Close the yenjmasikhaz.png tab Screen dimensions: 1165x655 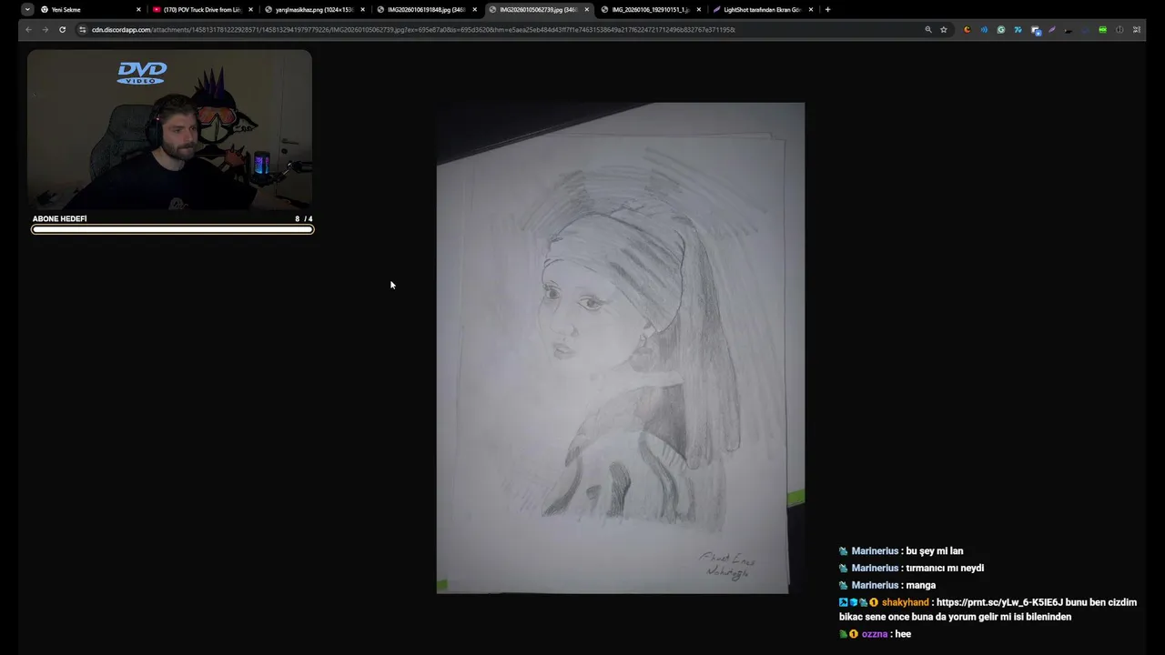(x=362, y=9)
